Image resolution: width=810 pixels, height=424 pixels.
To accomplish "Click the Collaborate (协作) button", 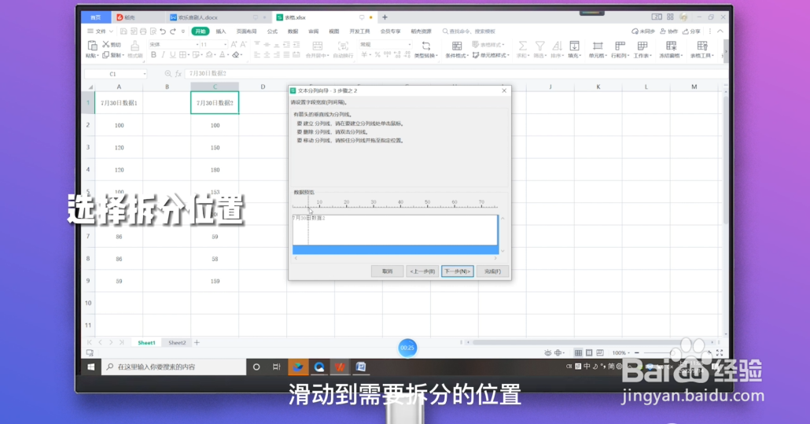I will pos(668,31).
